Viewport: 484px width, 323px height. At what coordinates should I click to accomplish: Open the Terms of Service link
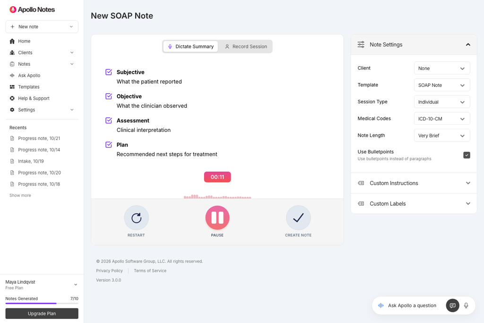point(150,271)
